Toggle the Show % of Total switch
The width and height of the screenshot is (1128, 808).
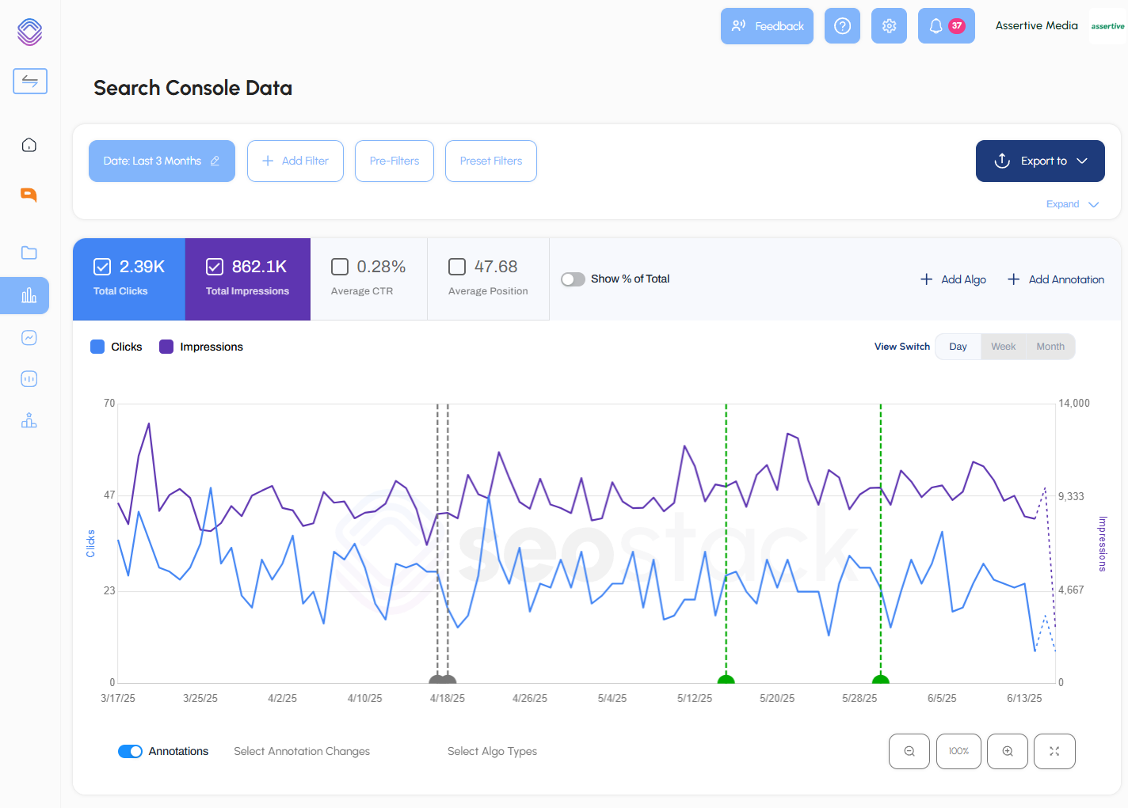tap(573, 279)
